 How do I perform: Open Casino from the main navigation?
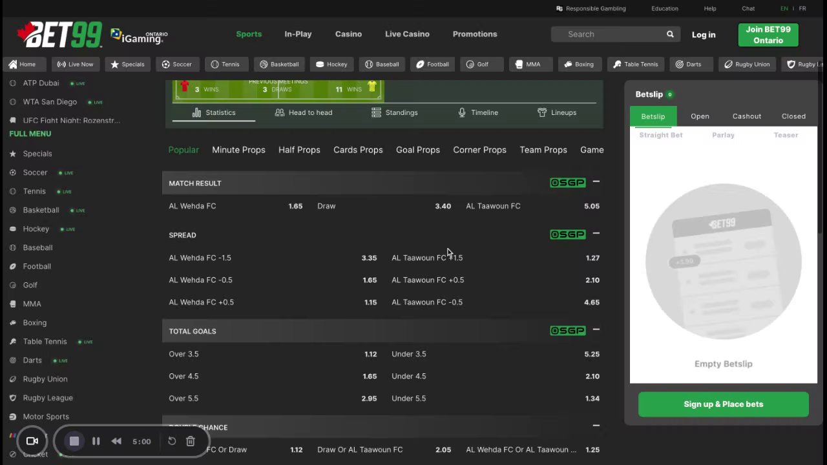tap(348, 34)
